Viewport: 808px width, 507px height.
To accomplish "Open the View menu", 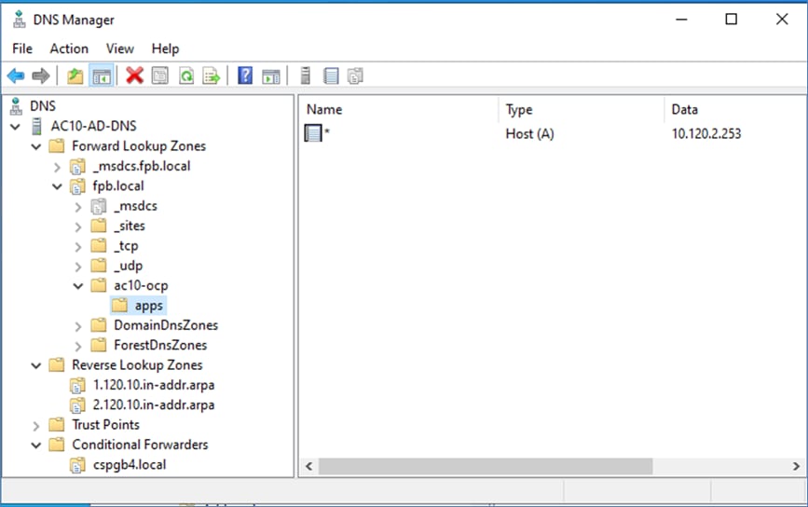I will (x=120, y=48).
